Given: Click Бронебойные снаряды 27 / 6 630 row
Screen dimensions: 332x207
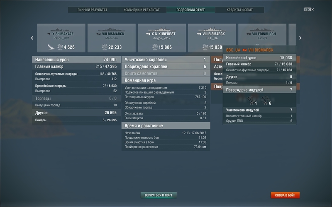Looking at the screenshot, I should point(76,86).
